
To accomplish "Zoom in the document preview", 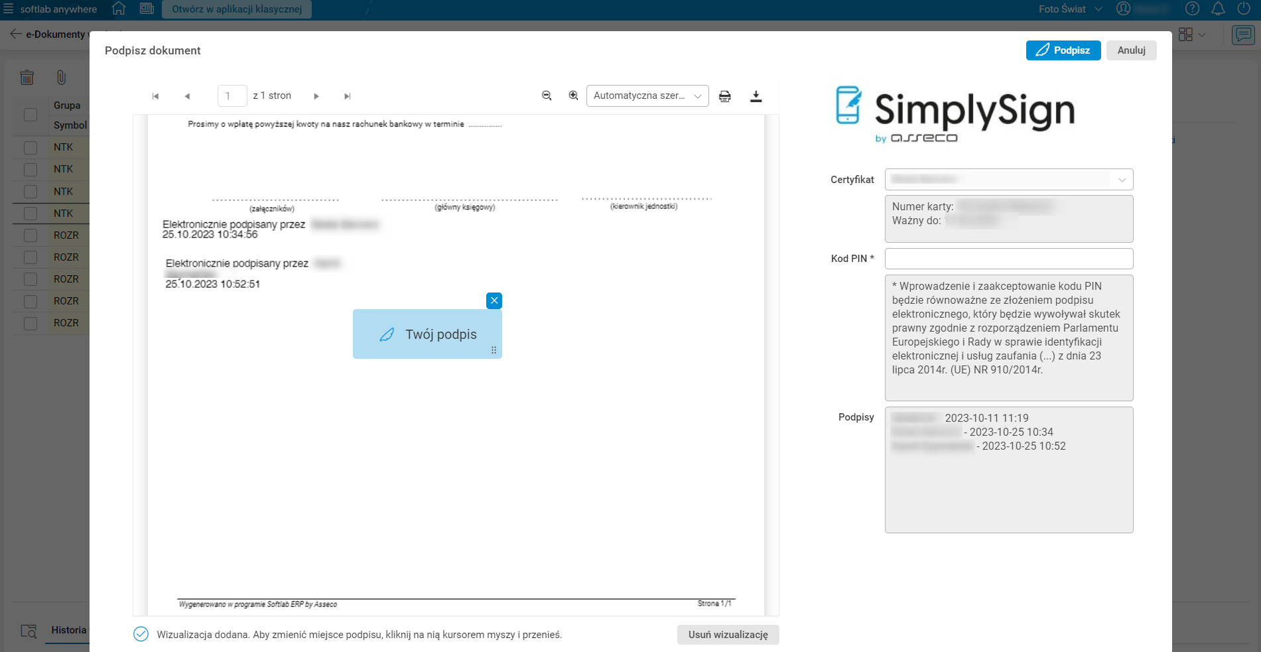I will click(x=574, y=96).
